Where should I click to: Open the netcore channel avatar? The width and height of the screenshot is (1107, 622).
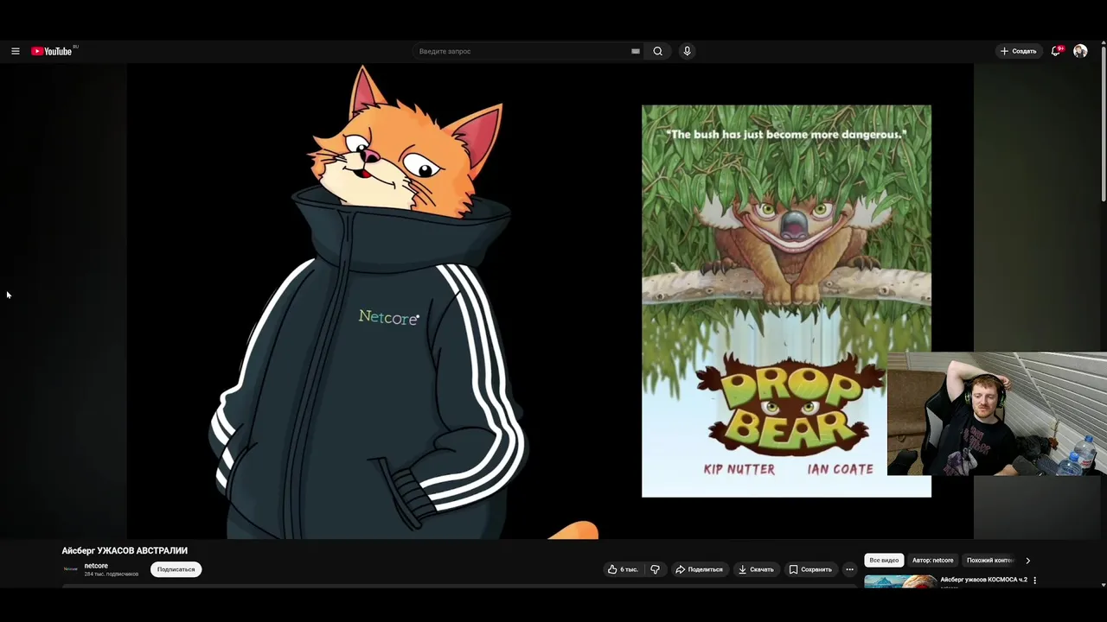71,569
